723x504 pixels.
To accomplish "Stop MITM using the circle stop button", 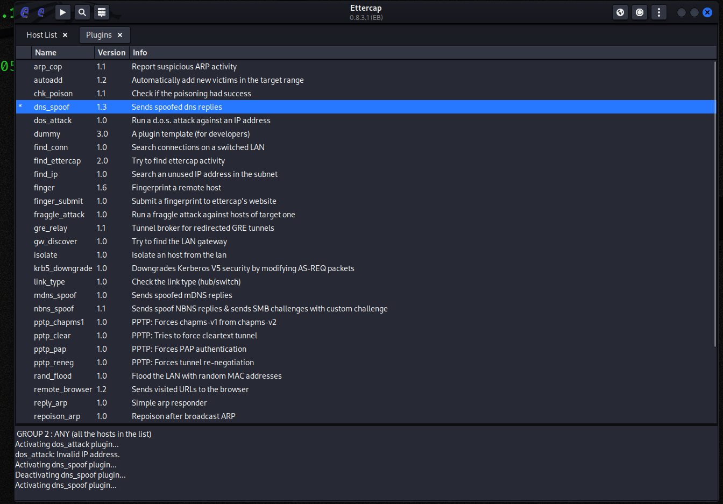I will click(x=640, y=12).
